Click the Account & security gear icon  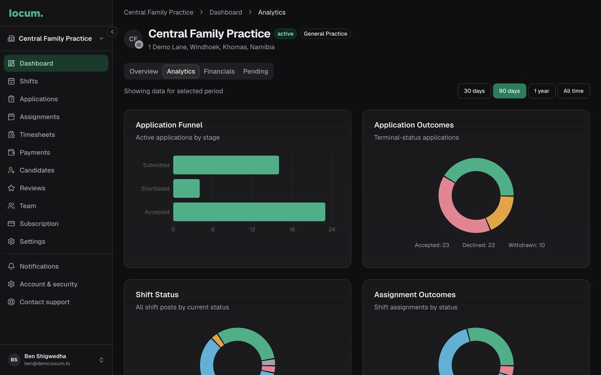coord(11,284)
